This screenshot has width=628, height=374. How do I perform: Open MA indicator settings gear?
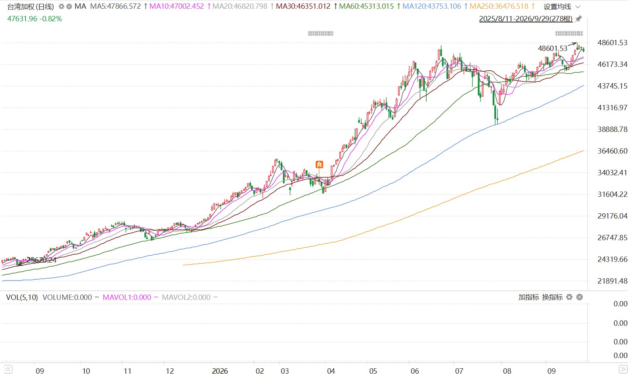61,6
